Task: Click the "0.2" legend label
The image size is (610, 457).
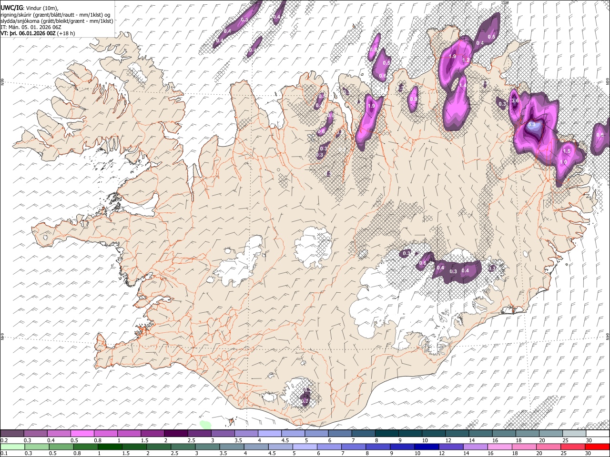Action: click(x=4, y=440)
